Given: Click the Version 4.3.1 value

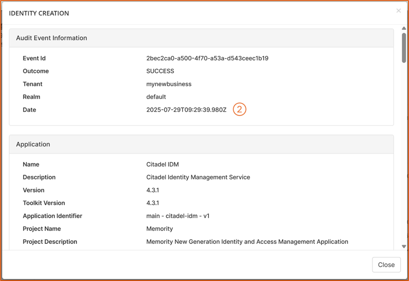Looking at the screenshot, I should [x=153, y=190].
